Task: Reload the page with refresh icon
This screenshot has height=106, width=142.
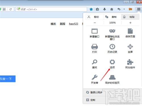Action: click(11, 9)
